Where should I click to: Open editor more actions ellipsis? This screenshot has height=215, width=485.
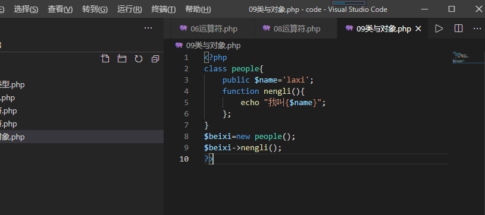(477, 29)
